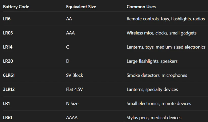Select the Large flashlights, speakers cell
This screenshot has width=208, height=122.
152,61
